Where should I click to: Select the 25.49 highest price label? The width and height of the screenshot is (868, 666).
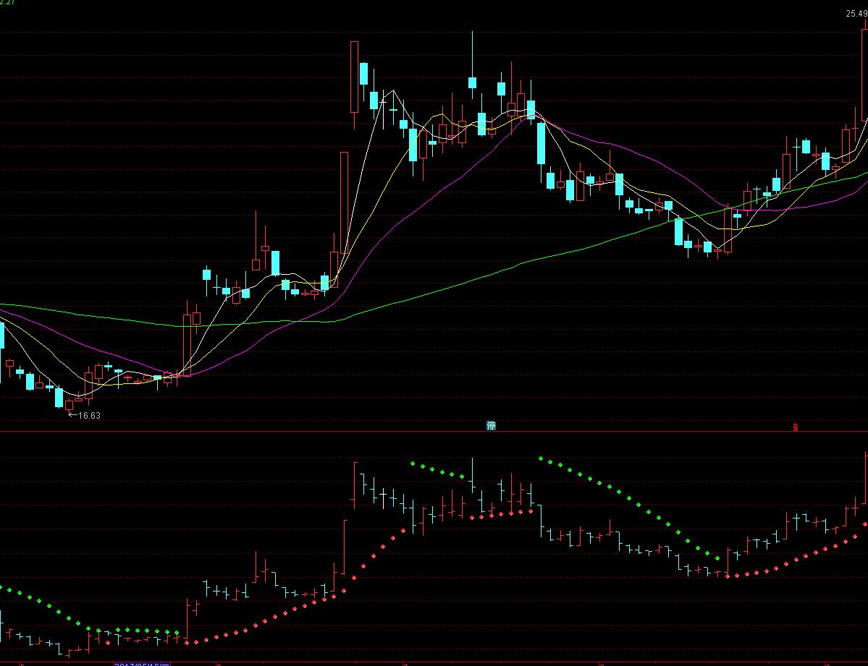(x=856, y=14)
